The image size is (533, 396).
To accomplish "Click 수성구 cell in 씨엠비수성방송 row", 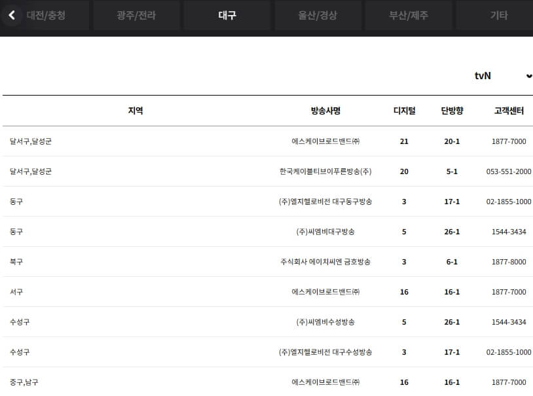I will [x=20, y=322].
